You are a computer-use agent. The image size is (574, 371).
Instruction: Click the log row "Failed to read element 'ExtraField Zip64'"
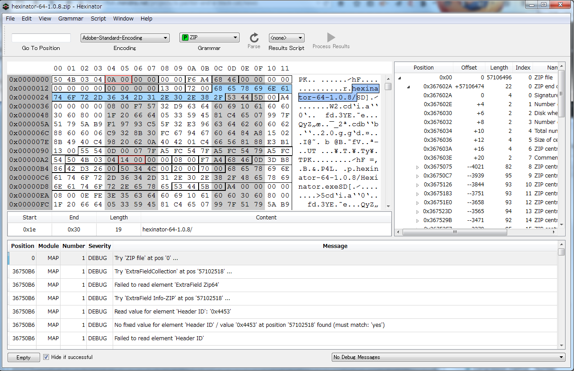click(x=283, y=285)
